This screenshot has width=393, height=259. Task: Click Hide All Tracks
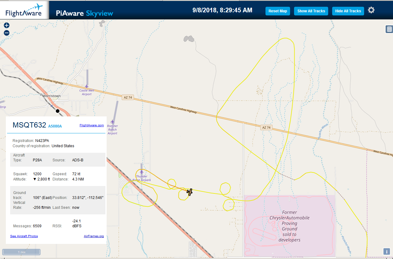pos(348,11)
